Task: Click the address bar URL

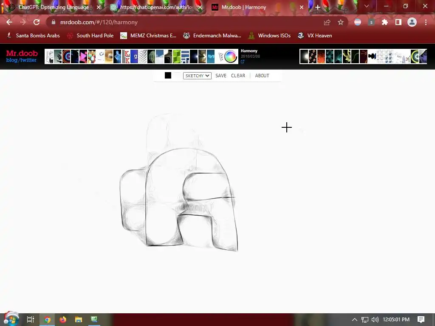Action: [x=99, y=22]
